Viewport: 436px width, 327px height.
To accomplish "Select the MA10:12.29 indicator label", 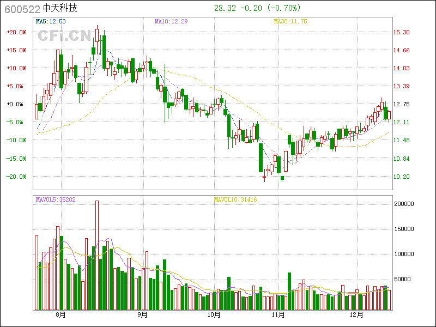I will 171,21.
